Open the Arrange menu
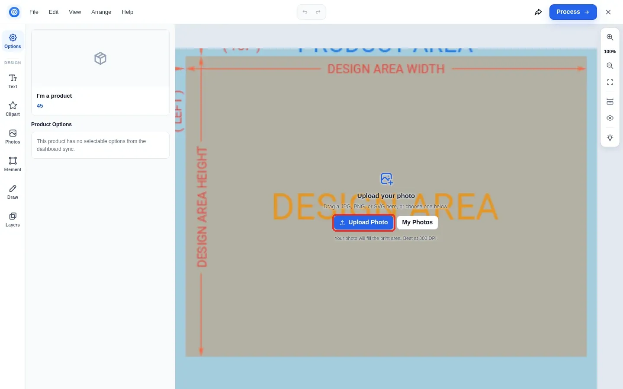Screen dimensions: 623x389 [101, 12]
